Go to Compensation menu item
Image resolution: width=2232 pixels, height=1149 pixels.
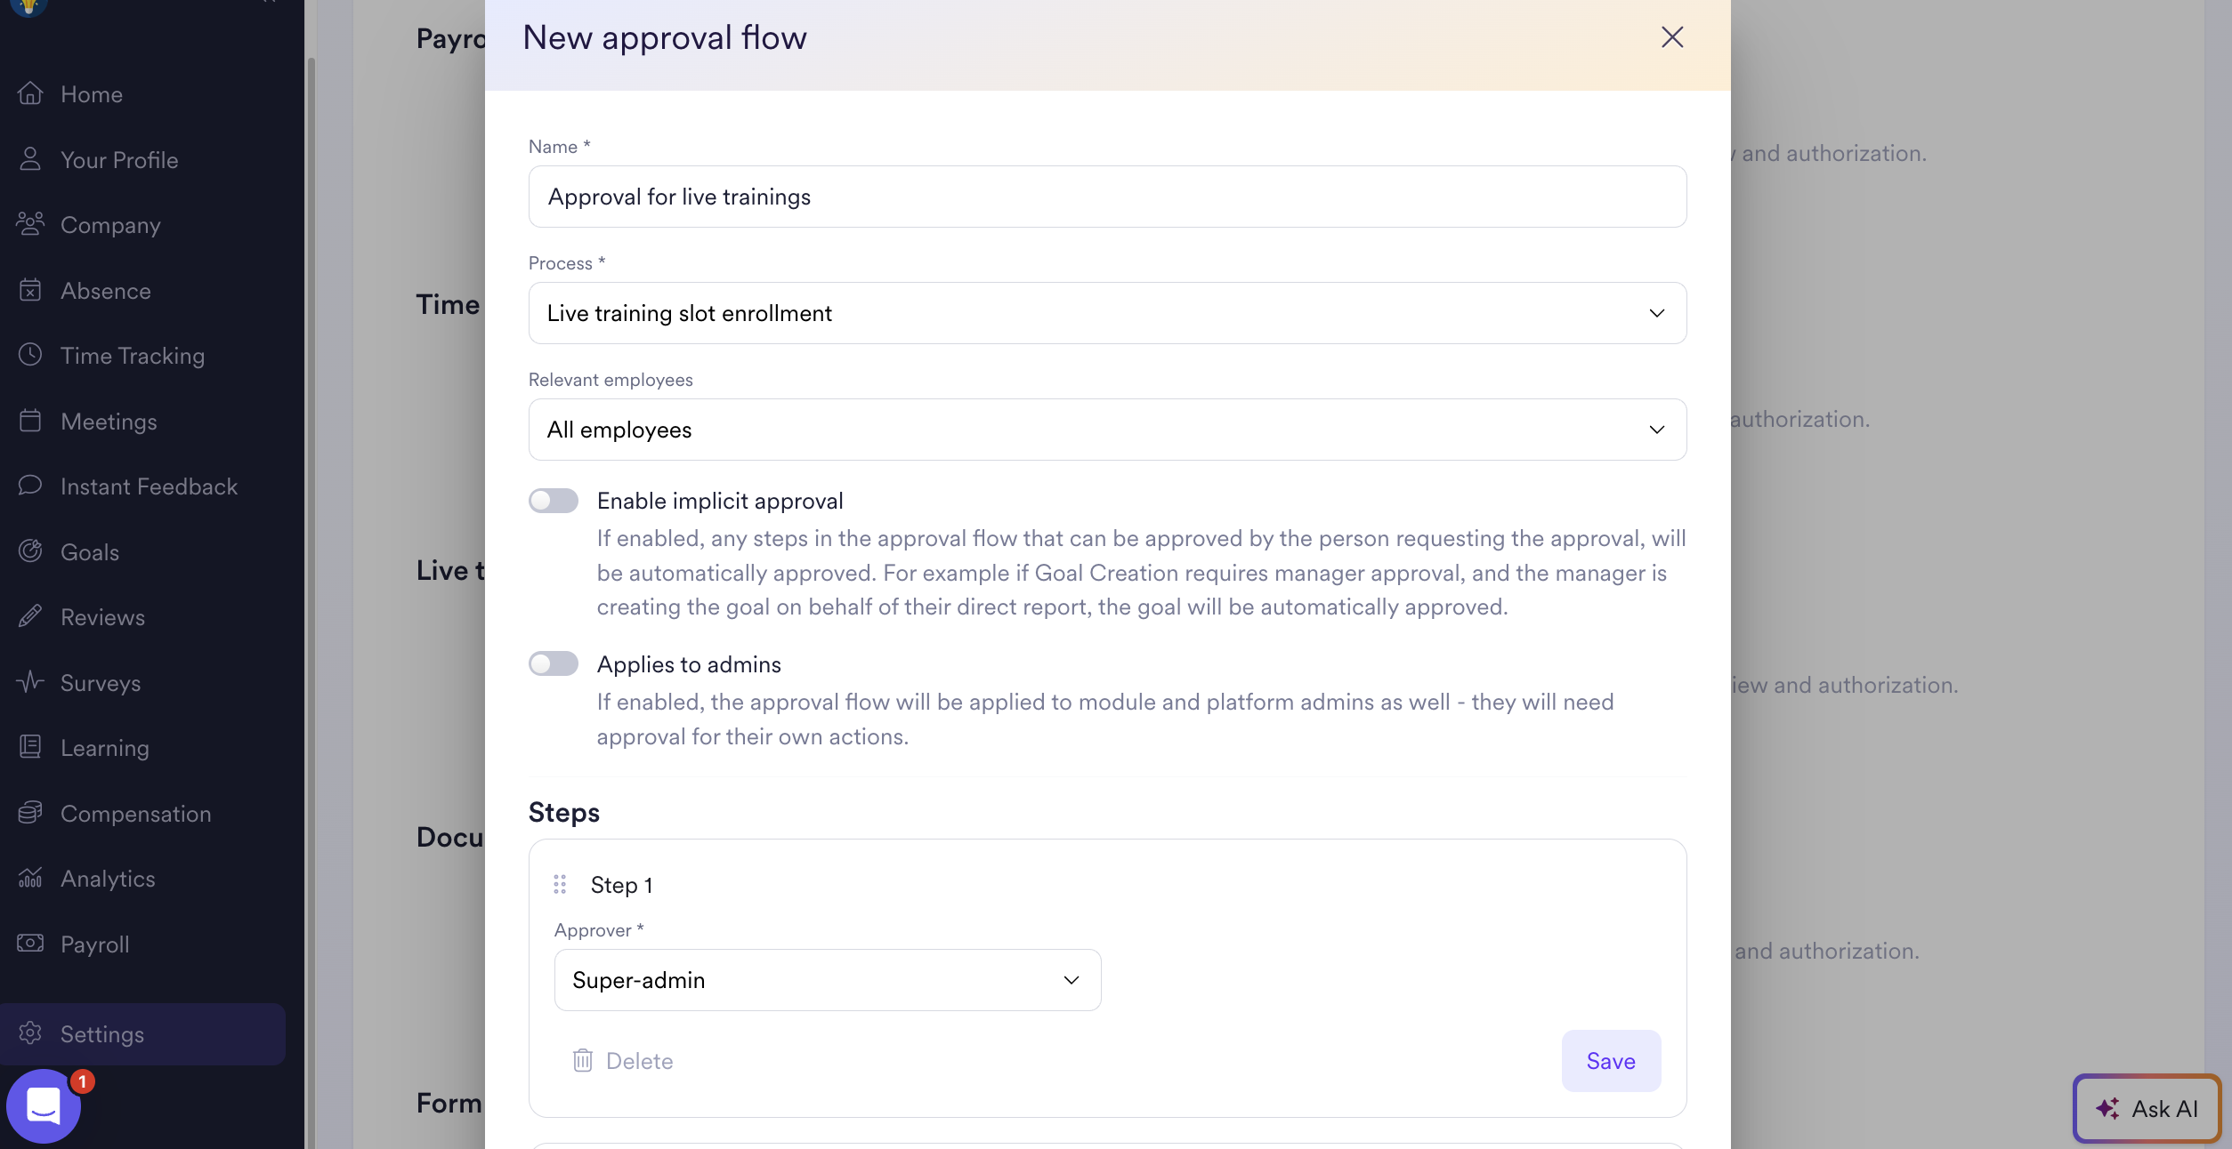pos(135,814)
